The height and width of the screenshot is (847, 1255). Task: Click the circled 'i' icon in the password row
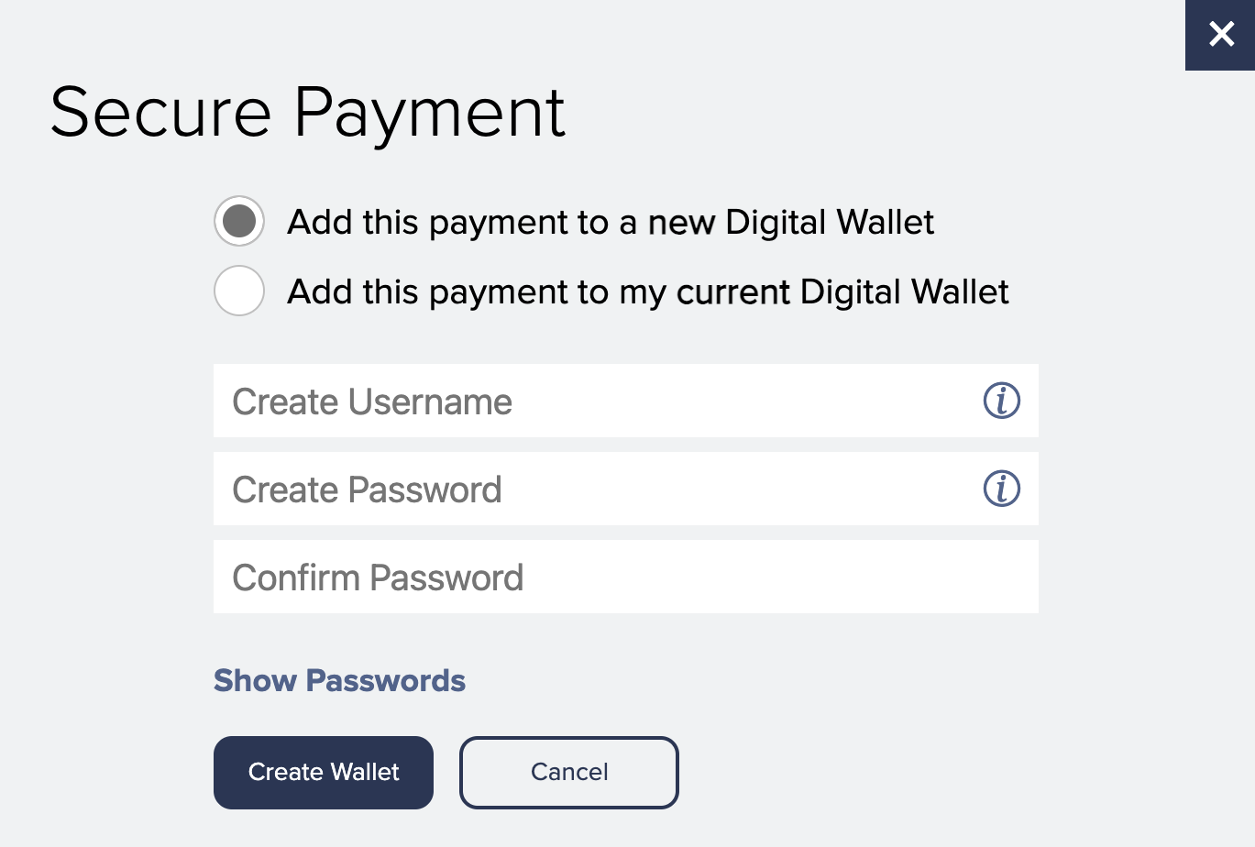(1001, 489)
